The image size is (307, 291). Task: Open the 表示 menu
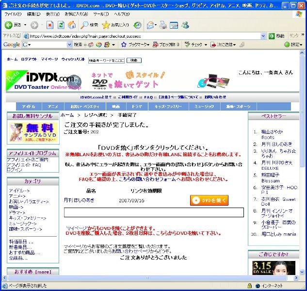pos(53,14)
